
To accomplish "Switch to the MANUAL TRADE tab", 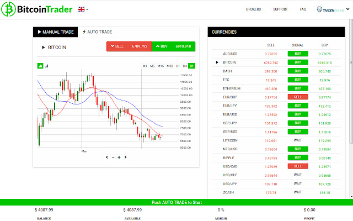I will pyautogui.click(x=55, y=32).
